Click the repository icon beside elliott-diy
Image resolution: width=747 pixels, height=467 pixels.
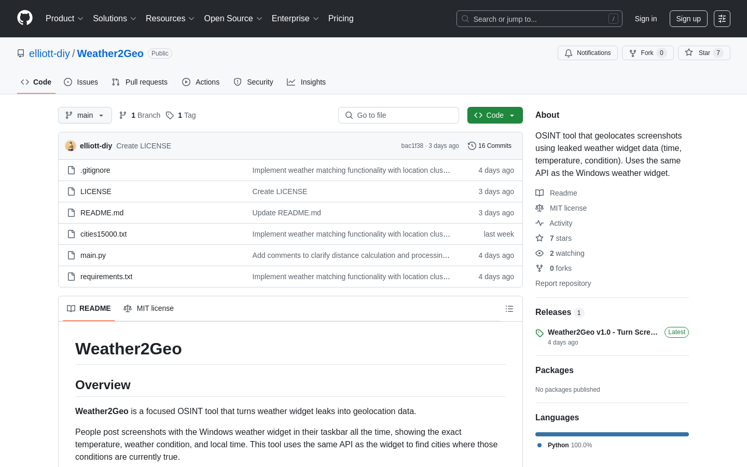[x=21, y=53]
